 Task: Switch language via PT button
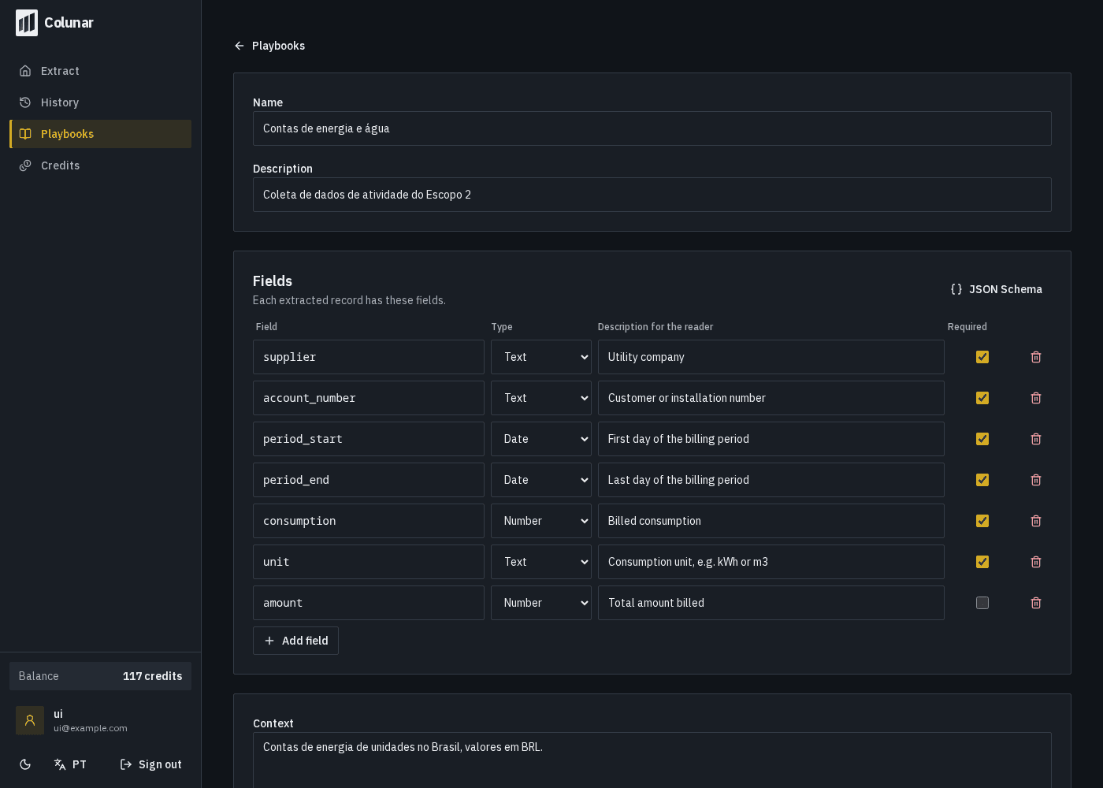click(x=70, y=764)
